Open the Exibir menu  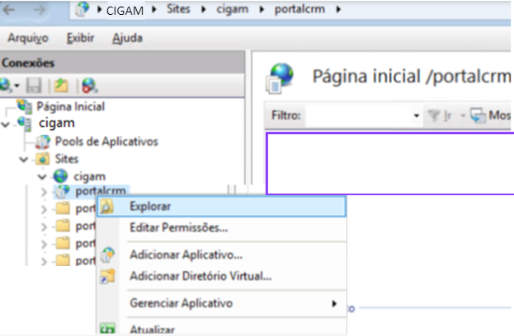(x=80, y=38)
